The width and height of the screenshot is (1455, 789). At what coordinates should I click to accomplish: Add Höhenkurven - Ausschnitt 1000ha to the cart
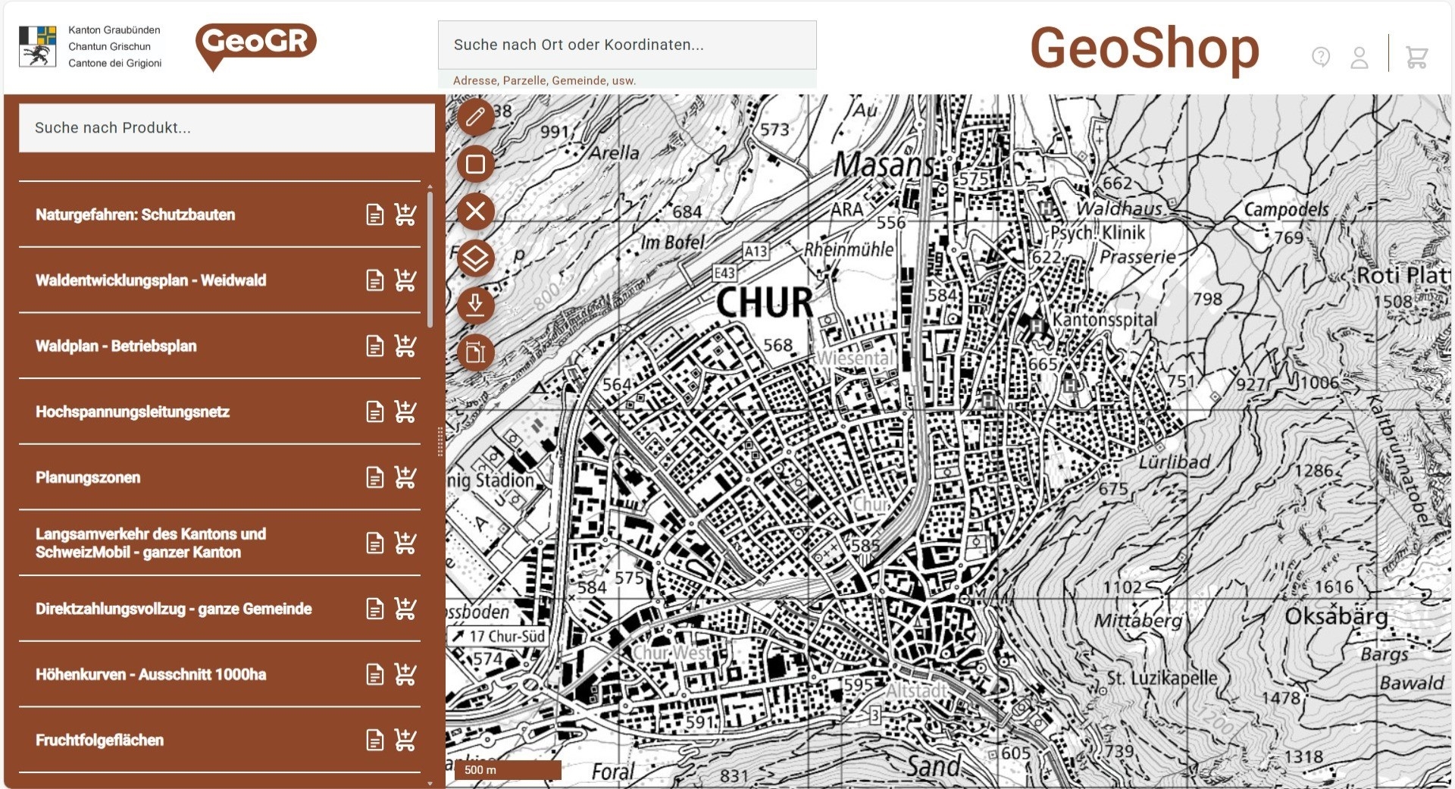(x=406, y=673)
